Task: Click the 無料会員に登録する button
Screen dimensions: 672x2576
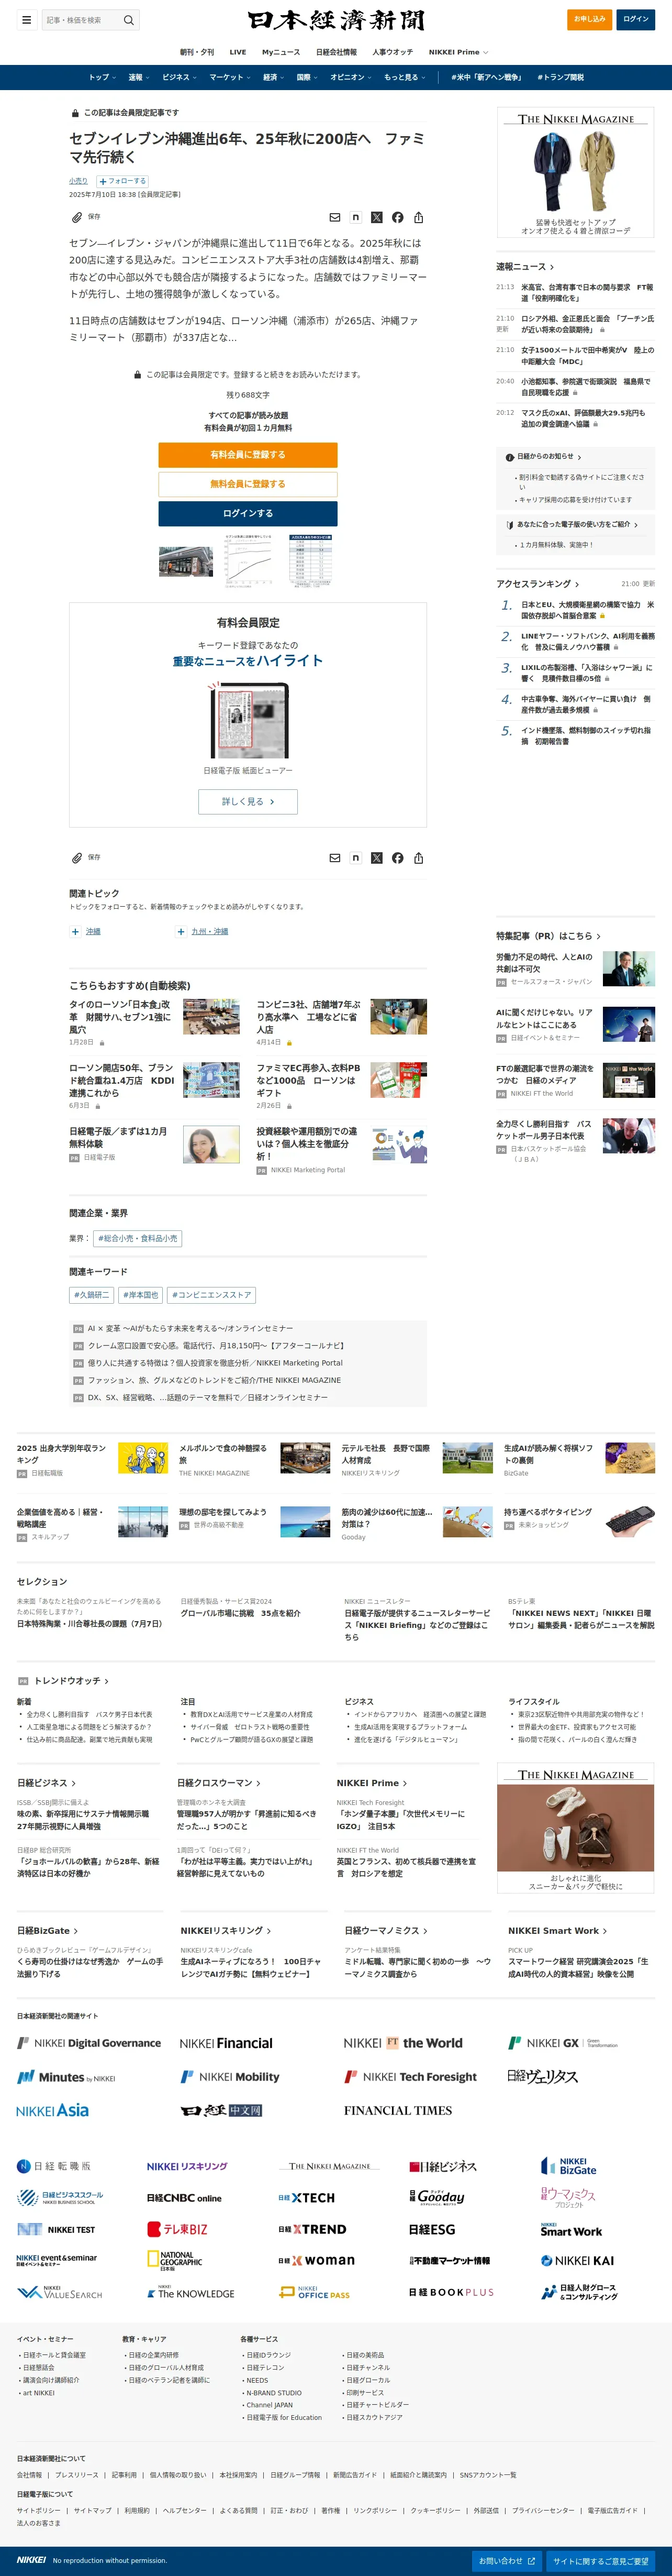Action: (248, 484)
